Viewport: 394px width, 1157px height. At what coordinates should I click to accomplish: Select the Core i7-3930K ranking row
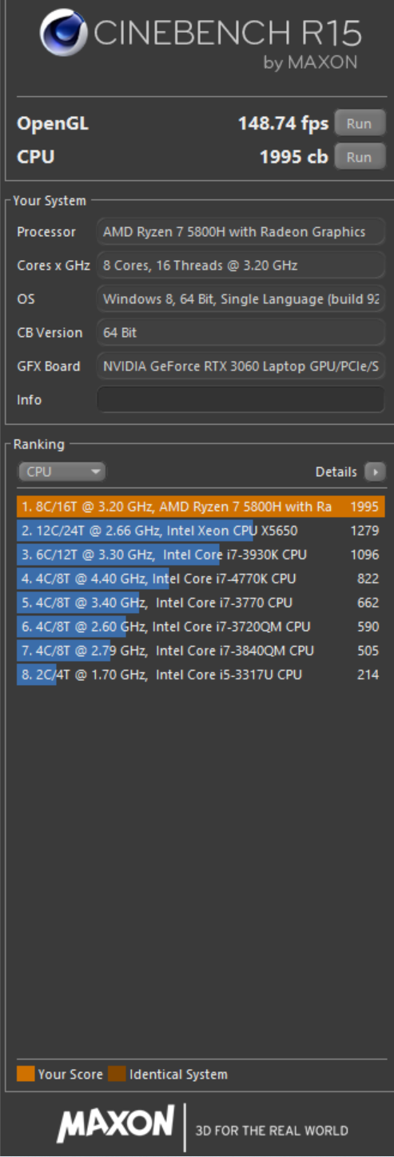(x=201, y=554)
